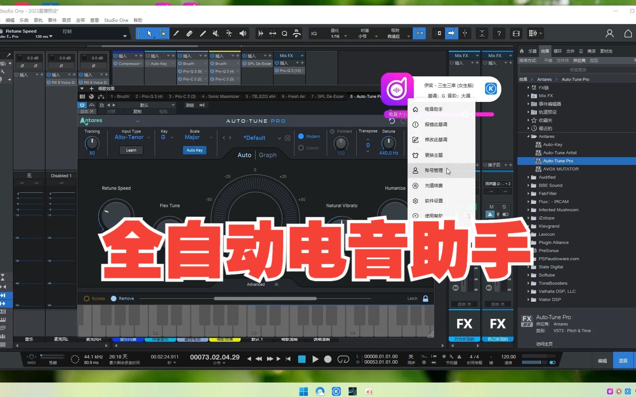The image size is (636, 397).
Task: Click the Play transport button
Action: (315, 359)
